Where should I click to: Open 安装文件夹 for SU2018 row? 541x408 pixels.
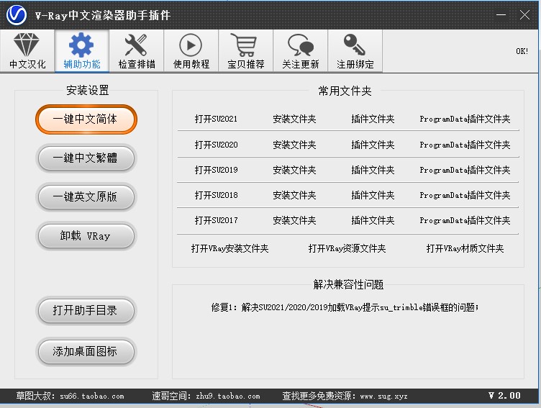point(294,195)
